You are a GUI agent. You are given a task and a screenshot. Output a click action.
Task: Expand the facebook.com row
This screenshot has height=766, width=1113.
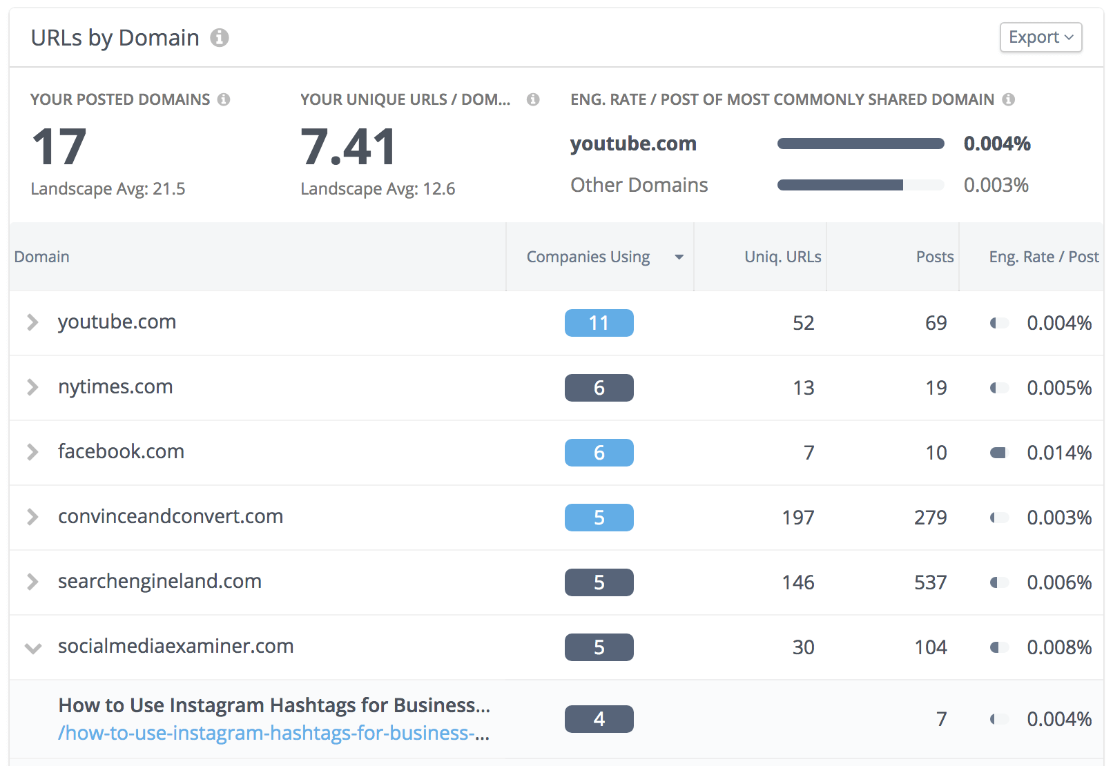tap(32, 452)
